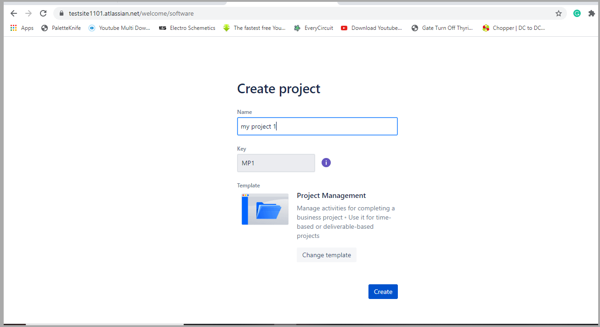The width and height of the screenshot is (600, 327).
Task: Click the browser back arrow
Action: click(x=14, y=13)
